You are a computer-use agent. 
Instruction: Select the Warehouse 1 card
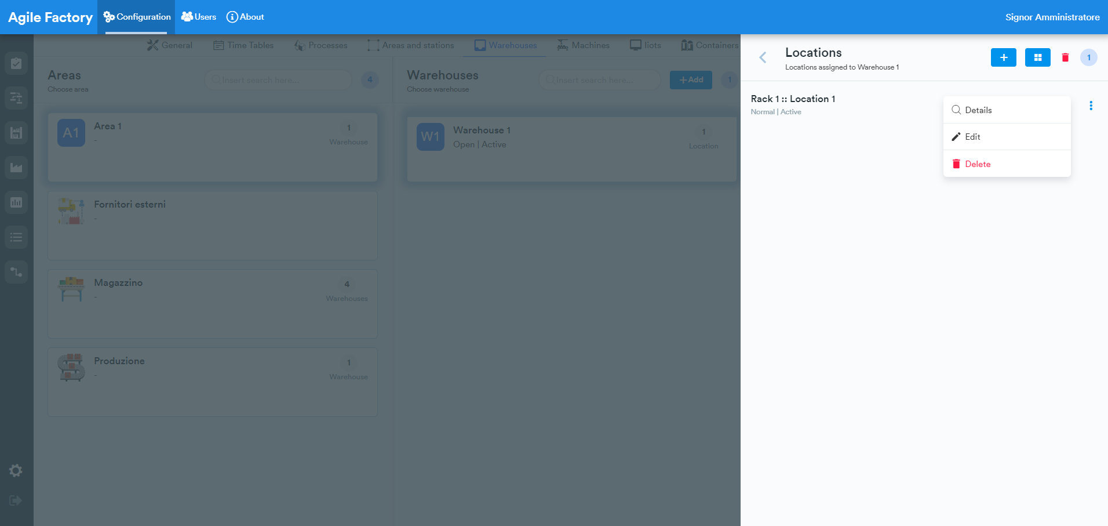(572, 150)
